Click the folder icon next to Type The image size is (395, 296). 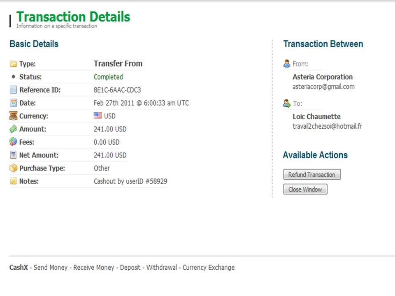[13, 64]
